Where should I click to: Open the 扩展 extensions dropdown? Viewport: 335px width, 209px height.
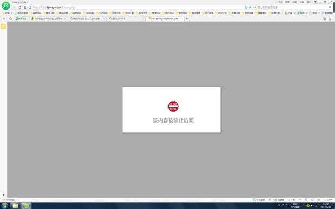290,13
